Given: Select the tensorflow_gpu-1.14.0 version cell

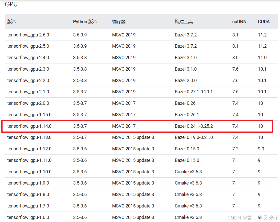Looking at the screenshot, I should pyautogui.click(x=29, y=126).
